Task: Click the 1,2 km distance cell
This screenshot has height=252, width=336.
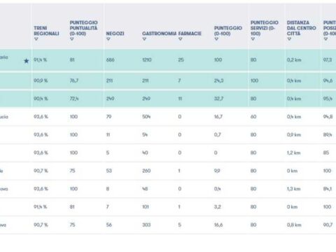Action: tap(294, 153)
